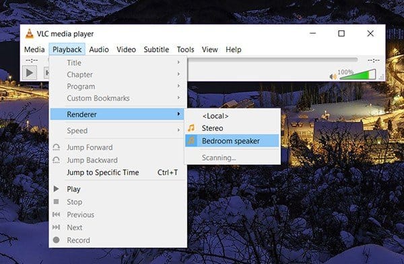Click the Chapter menu entry
Viewport: 404px width, 264px height.
point(118,75)
